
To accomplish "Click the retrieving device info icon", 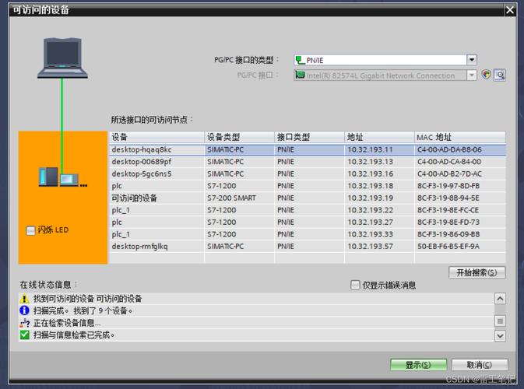I will tap(24, 323).
